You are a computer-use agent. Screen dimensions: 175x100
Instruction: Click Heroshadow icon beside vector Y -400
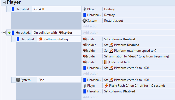(85, 80)
